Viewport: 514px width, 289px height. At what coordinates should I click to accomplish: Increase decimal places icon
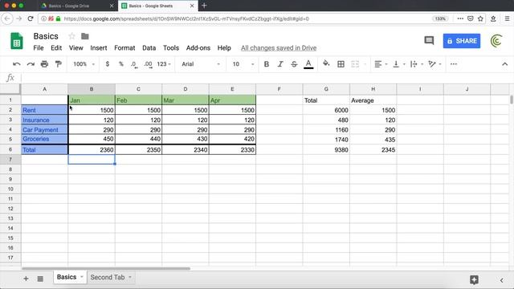[x=148, y=64]
